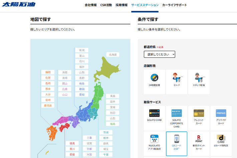
Task: Toggle the QRコード決済 option
Action: [177, 143]
